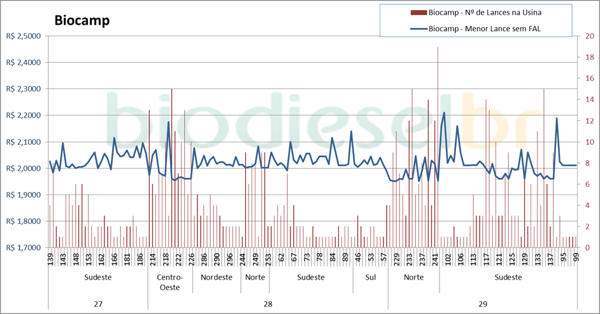
Task: Select the Centro-Oeste region label
Action: tap(169, 282)
